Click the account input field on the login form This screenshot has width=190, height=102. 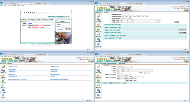click(x=65, y=25)
